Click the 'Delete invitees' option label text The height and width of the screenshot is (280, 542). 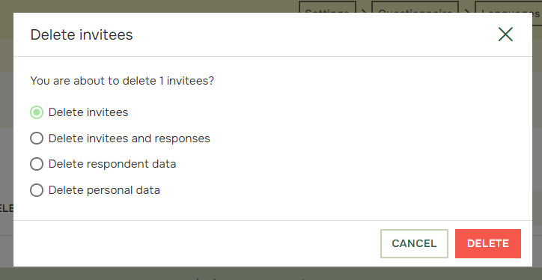tap(88, 112)
